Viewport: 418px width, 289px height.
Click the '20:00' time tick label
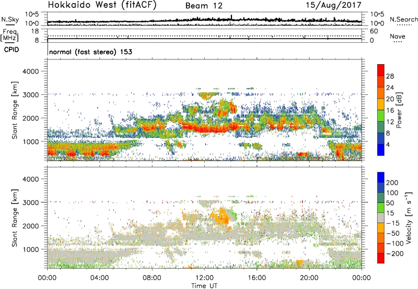(309, 278)
